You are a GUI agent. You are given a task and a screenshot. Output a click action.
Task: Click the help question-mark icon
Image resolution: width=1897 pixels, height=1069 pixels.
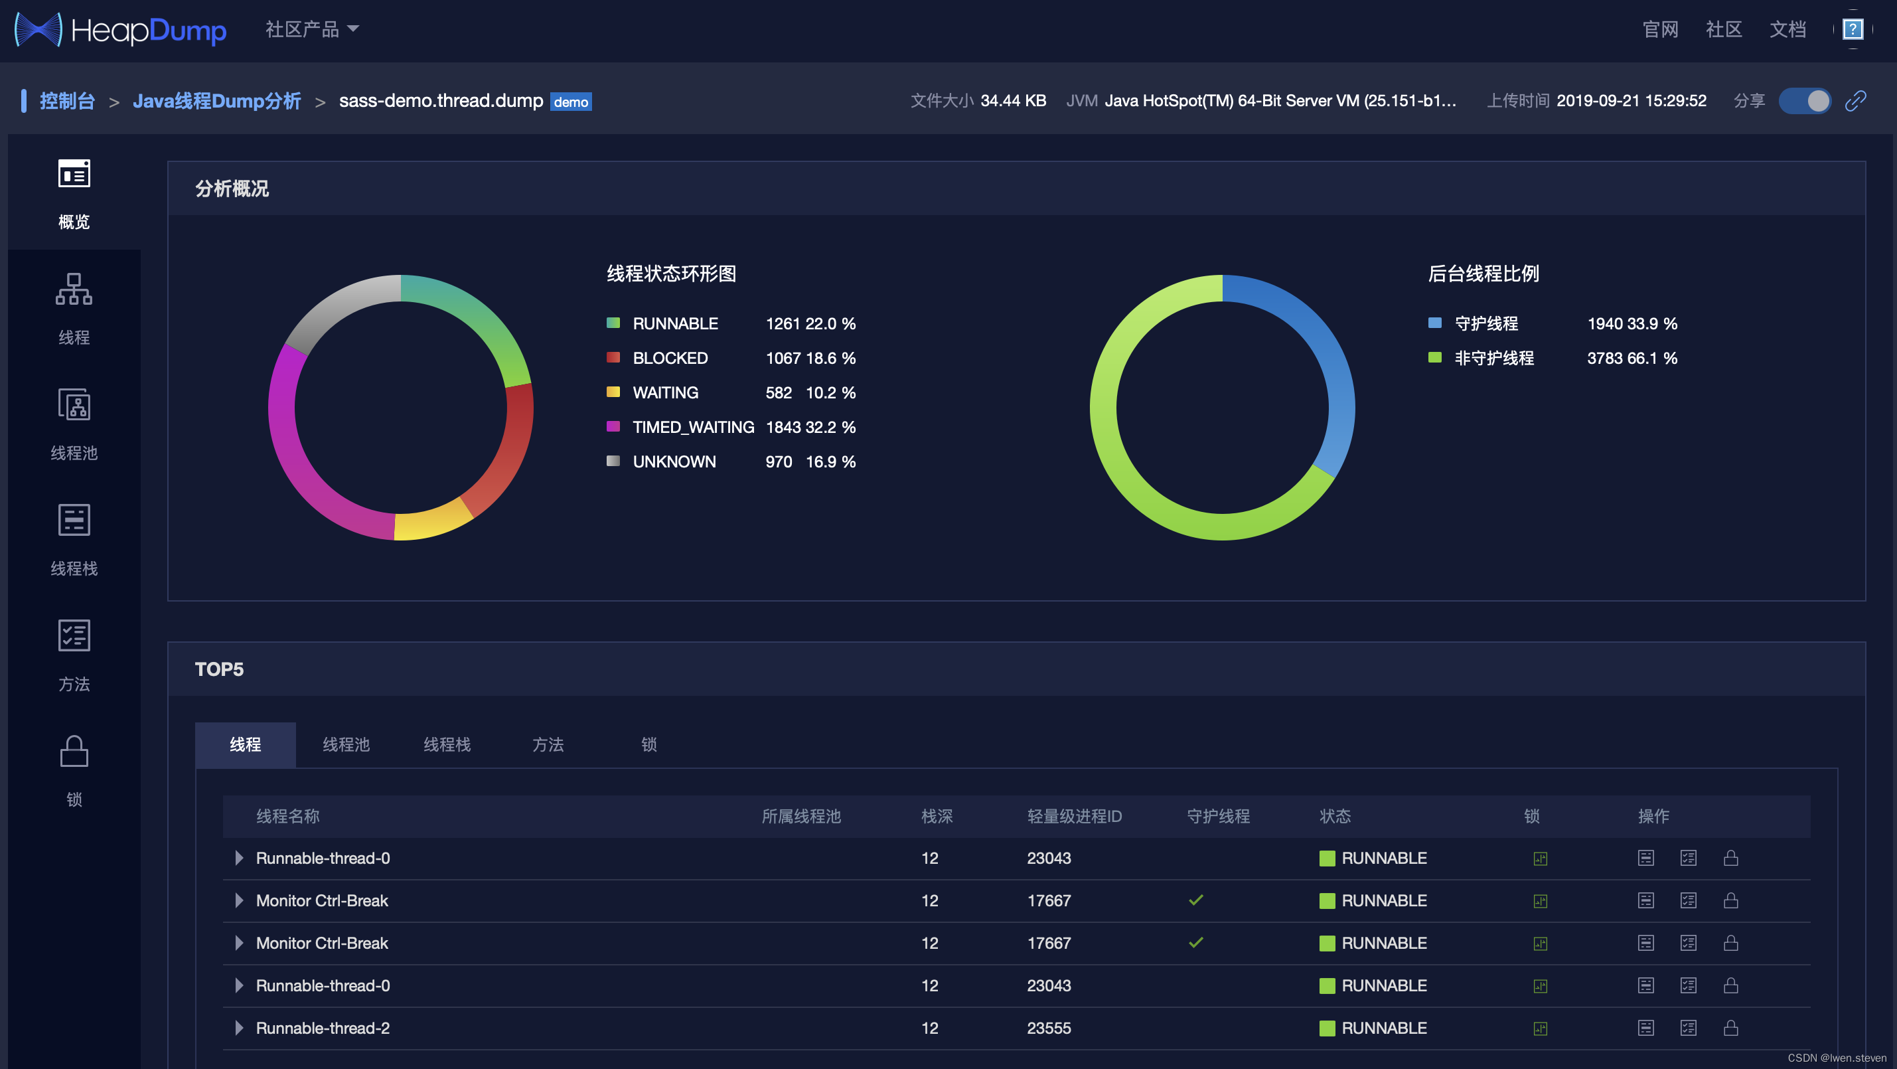click(1852, 29)
